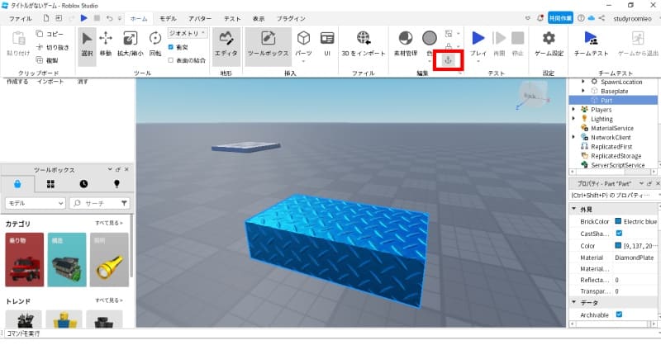This screenshot has width=661, height=345.
Task: Toggle the Archivable property checkbox
Action: pos(619,314)
